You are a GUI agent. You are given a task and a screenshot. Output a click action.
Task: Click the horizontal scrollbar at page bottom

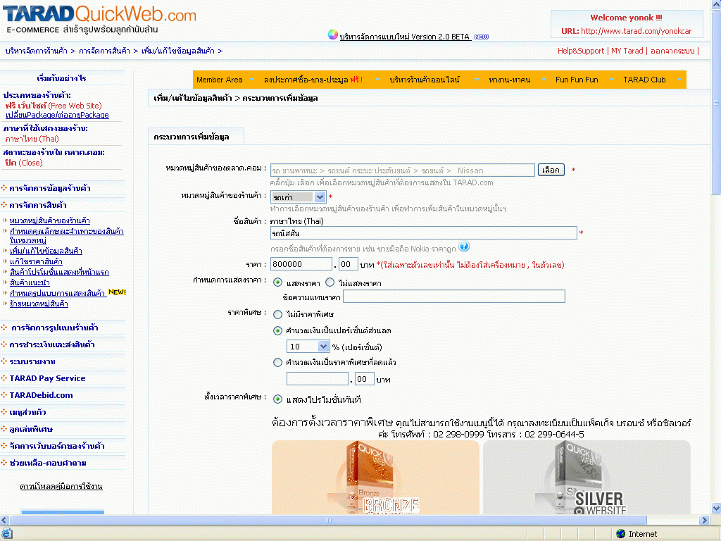[x=352, y=521]
